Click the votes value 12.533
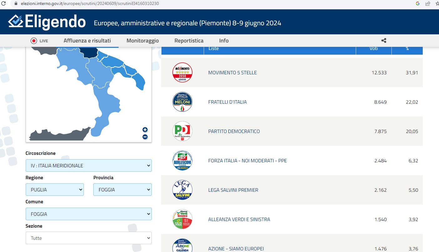This screenshot has height=252, width=439. pos(379,72)
